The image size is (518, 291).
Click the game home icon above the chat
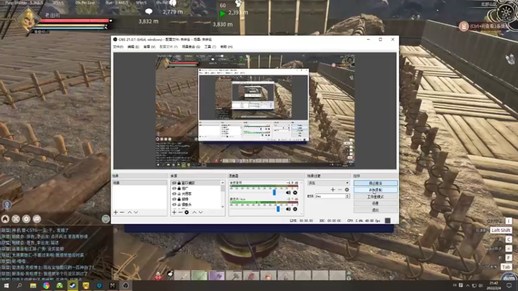click(x=5, y=219)
